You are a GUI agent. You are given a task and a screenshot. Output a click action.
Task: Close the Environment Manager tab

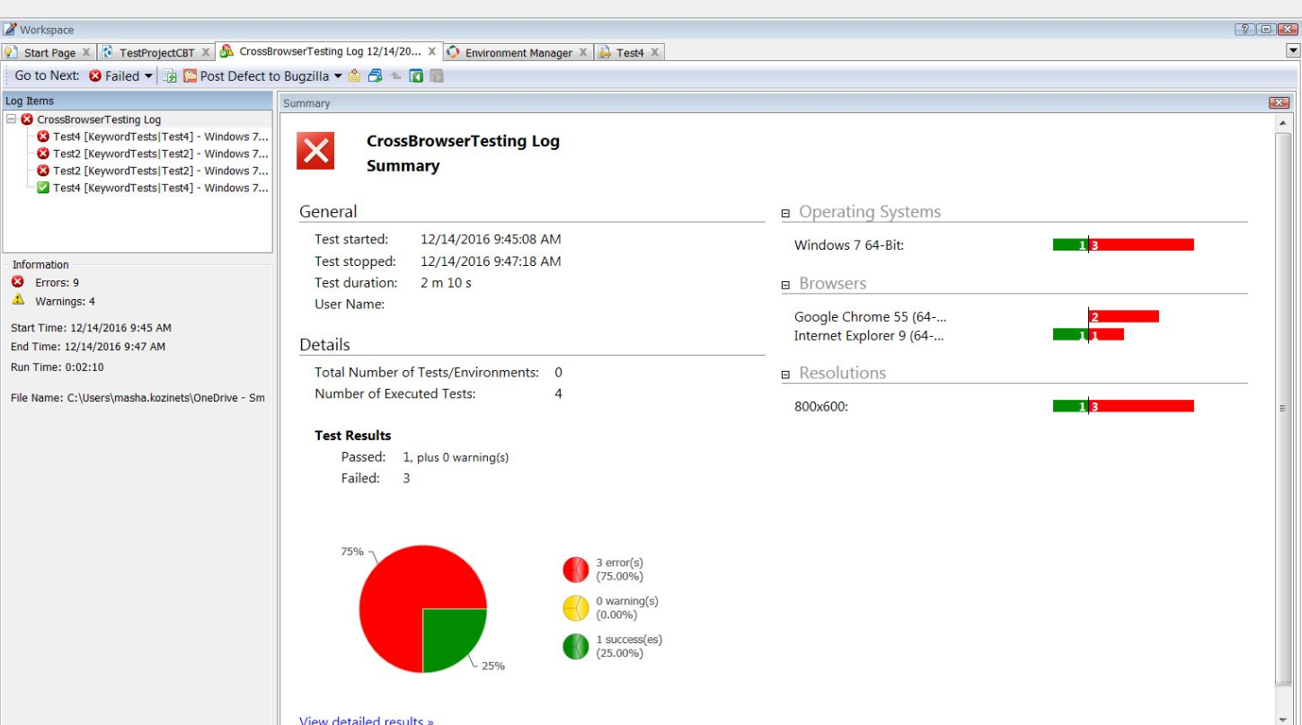tap(583, 53)
